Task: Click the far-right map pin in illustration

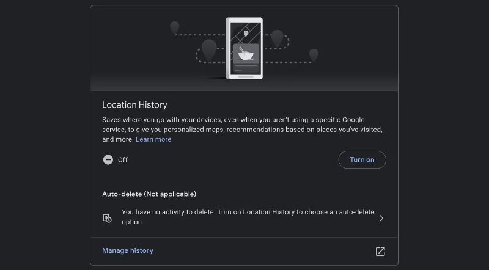Action: (314, 54)
